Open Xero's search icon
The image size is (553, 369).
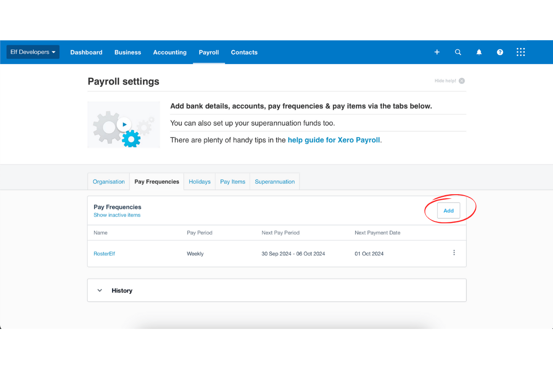pyautogui.click(x=458, y=52)
